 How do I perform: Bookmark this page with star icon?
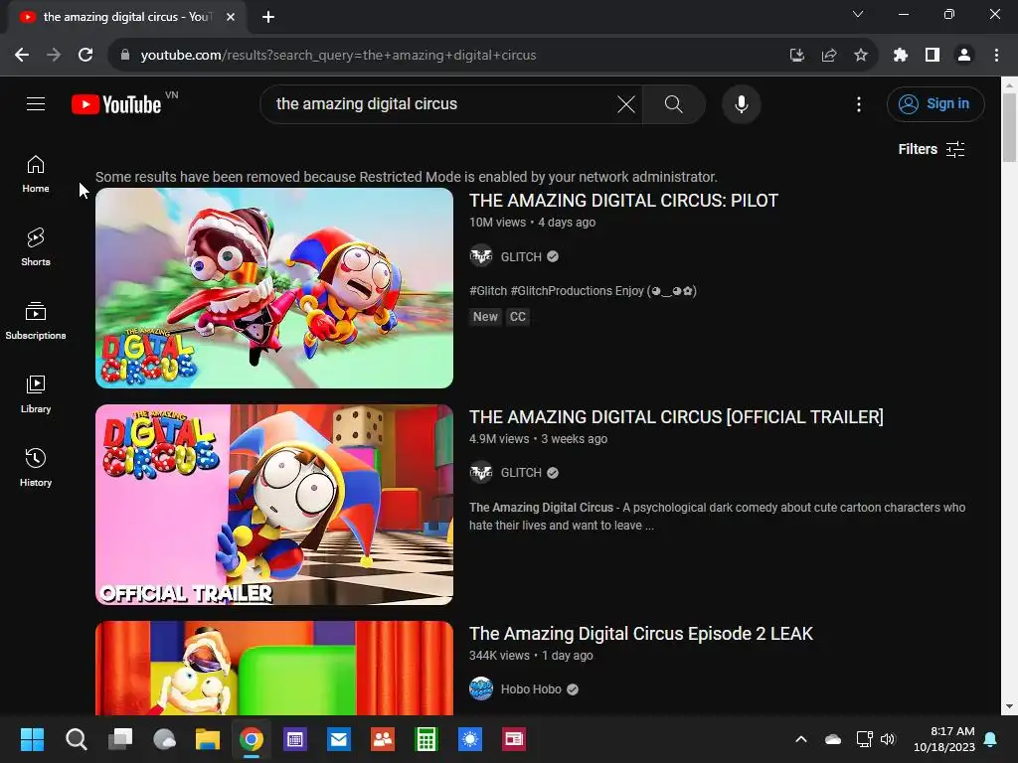pos(860,56)
